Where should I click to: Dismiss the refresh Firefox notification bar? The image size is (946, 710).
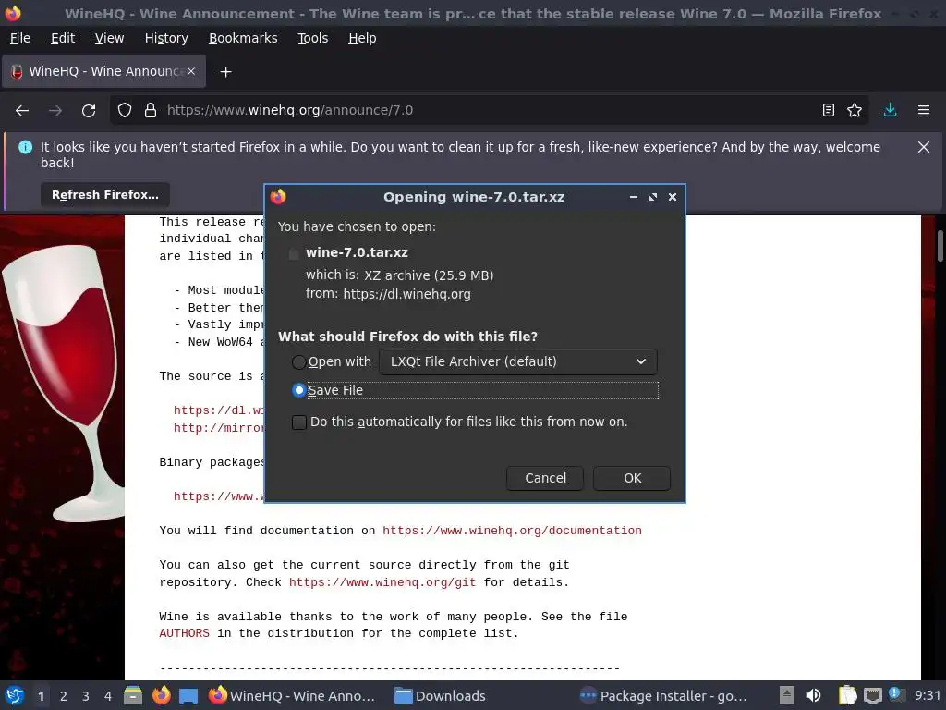(924, 147)
